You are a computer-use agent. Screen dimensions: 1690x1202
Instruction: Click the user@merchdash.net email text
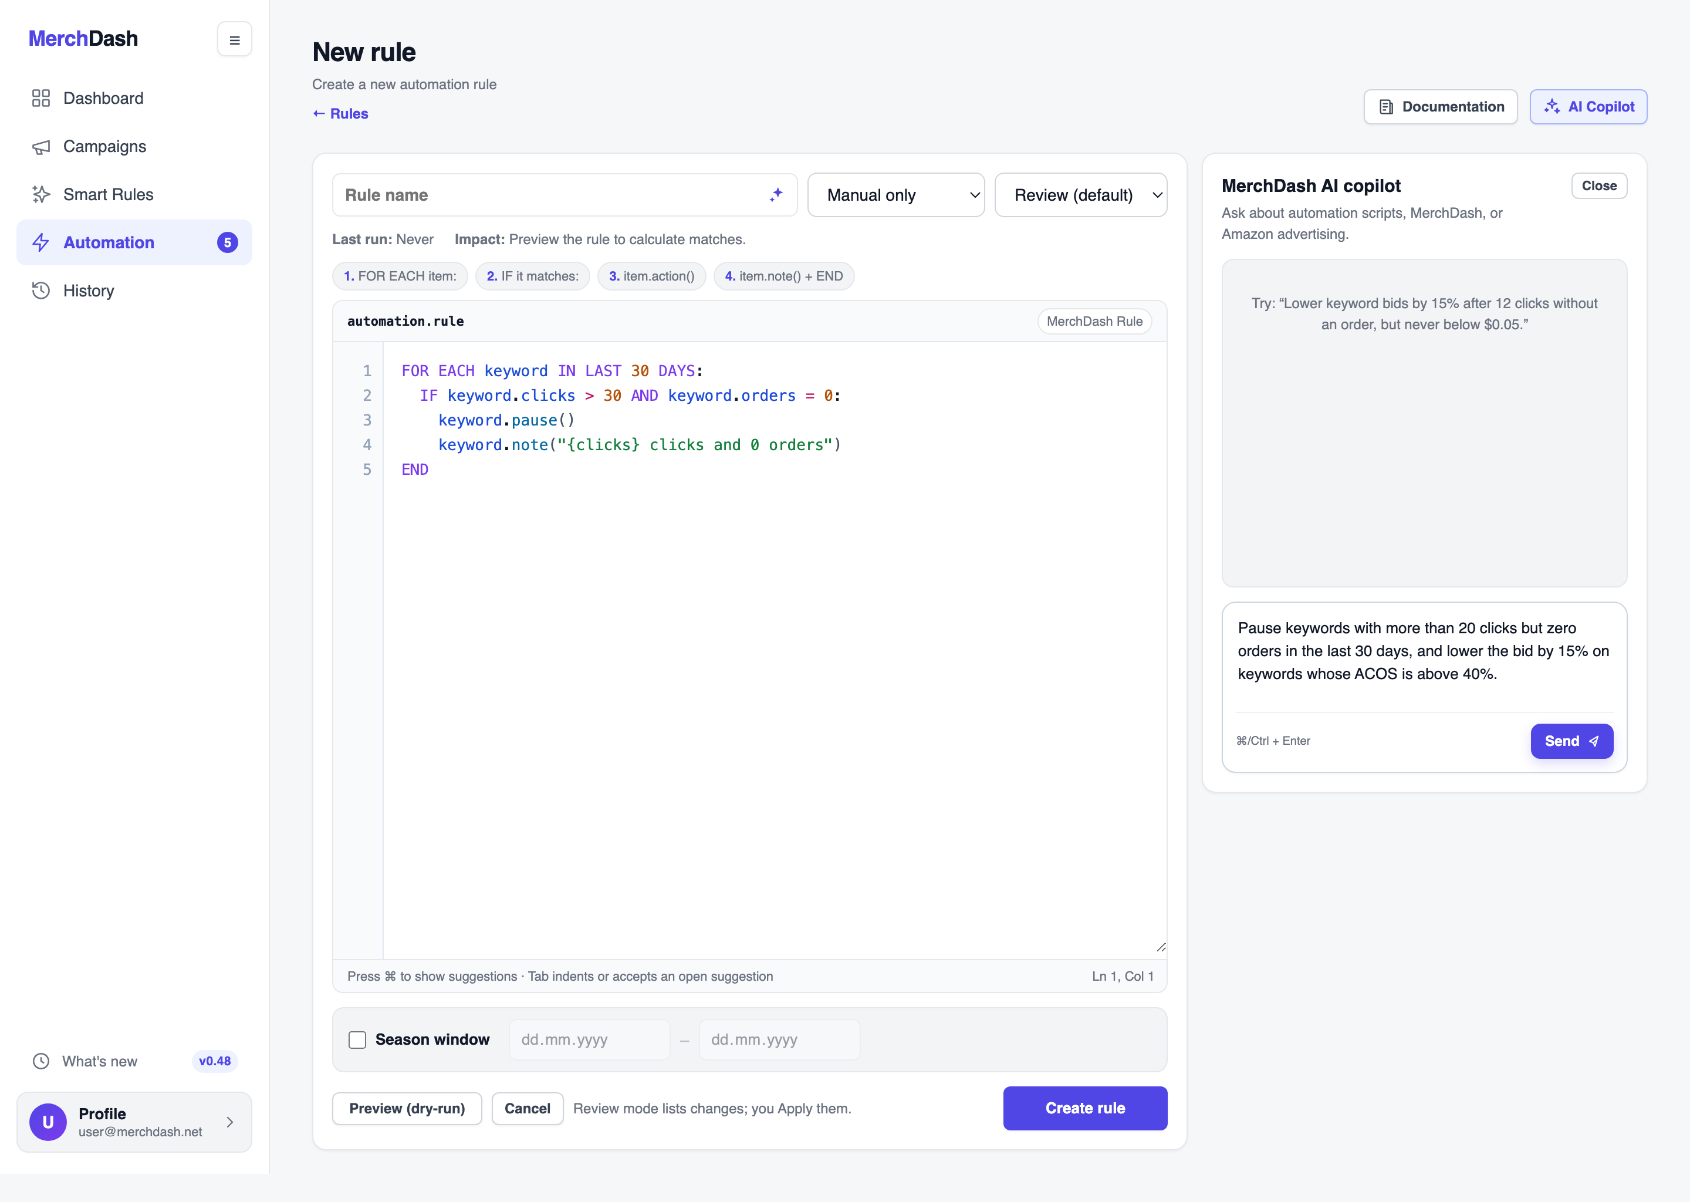pyautogui.click(x=141, y=1132)
